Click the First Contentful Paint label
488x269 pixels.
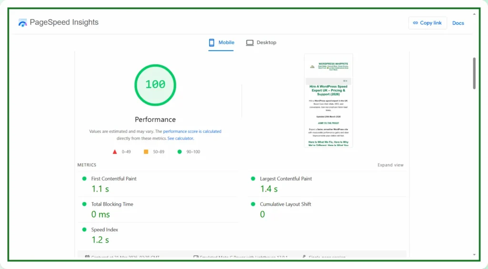pos(113,179)
